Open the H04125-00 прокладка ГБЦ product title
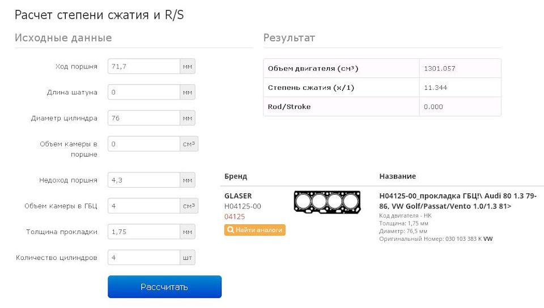 pyautogui.click(x=457, y=201)
